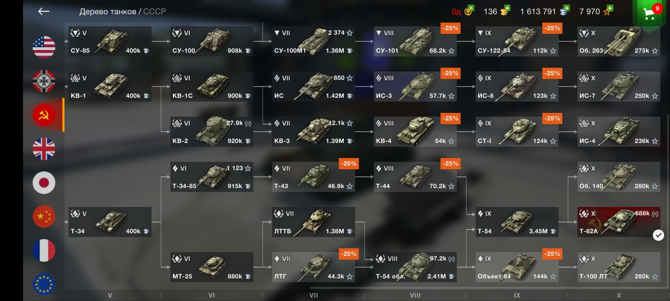
Task: Open the СУ-100М1 tank node
Action: click(x=313, y=41)
